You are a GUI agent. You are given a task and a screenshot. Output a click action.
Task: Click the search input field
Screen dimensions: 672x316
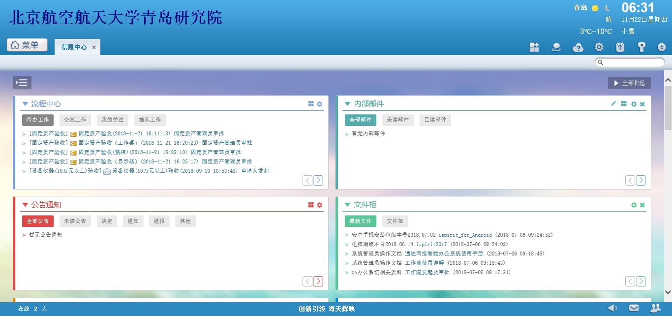pos(633,62)
